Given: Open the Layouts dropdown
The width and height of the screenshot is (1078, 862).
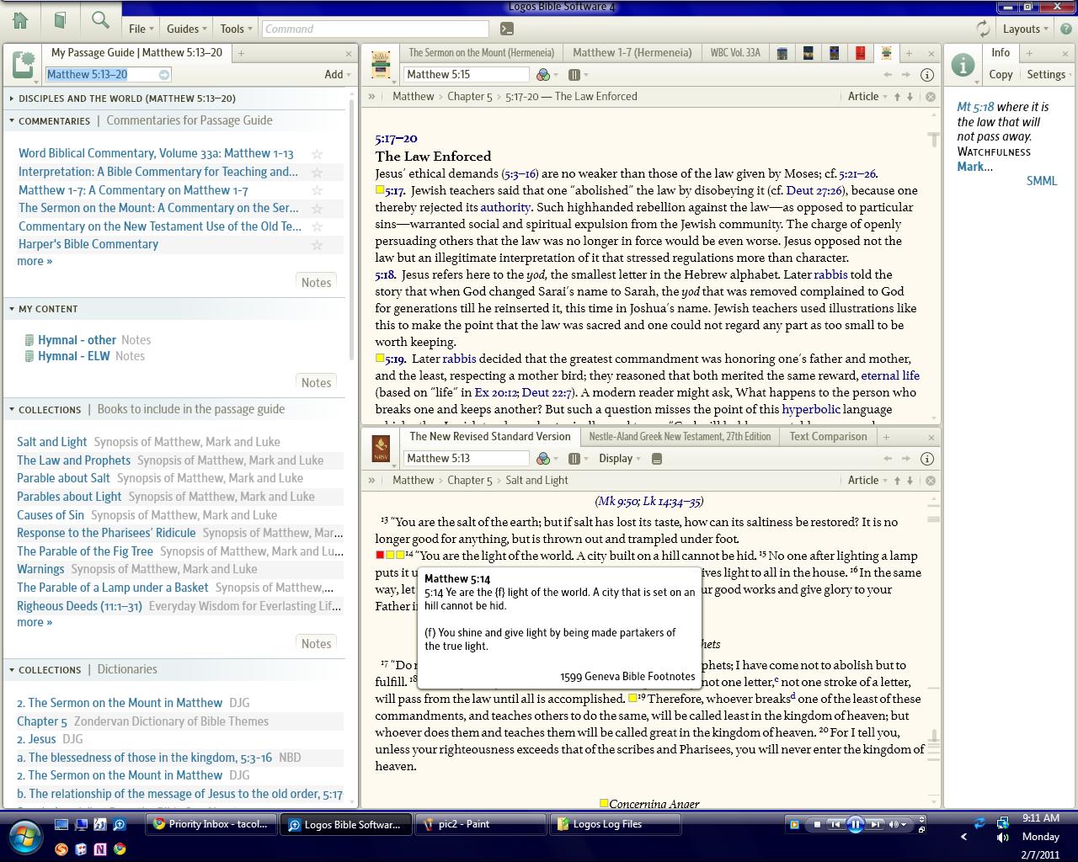Looking at the screenshot, I should tap(1026, 29).
